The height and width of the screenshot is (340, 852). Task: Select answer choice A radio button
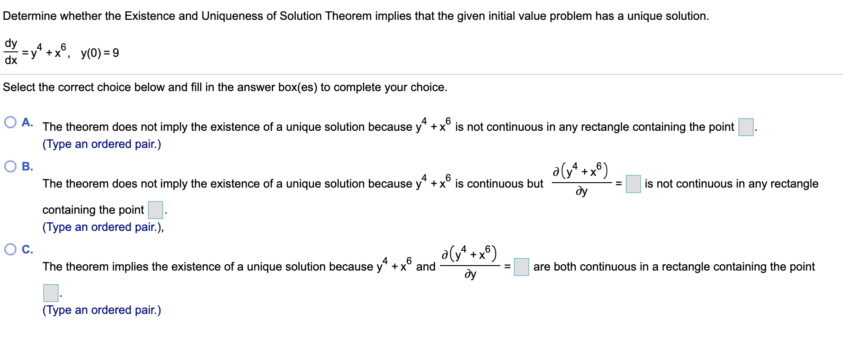point(10,121)
